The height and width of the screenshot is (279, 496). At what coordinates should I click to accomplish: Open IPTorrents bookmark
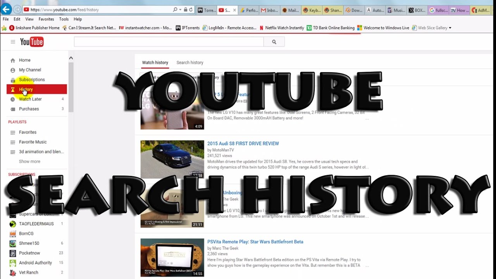(x=188, y=28)
